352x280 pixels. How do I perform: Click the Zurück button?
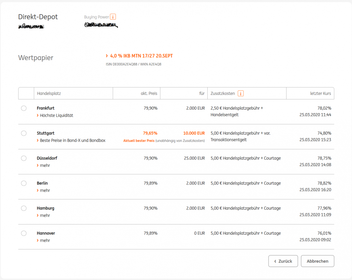tap(283, 261)
